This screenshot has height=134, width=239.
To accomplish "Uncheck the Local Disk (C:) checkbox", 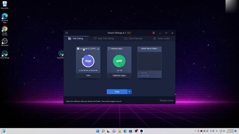I will click(x=78, y=49).
